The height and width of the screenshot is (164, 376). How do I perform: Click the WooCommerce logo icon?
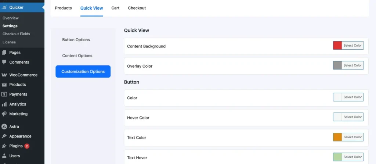[x=4, y=75]
